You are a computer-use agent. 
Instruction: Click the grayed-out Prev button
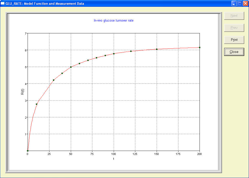(234, 28)
